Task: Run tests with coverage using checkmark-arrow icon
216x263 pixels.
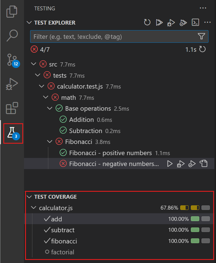Action: 183,22
